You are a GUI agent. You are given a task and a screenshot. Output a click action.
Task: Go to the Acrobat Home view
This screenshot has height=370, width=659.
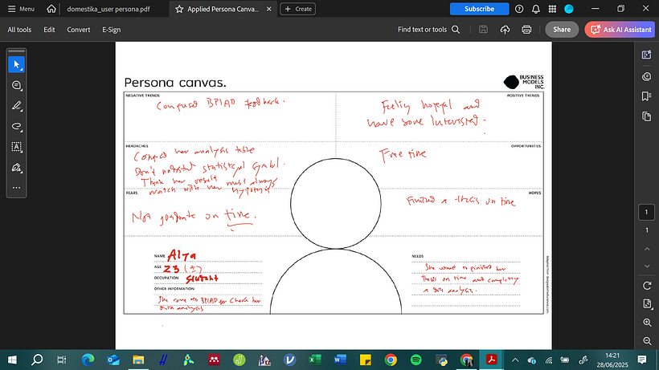pyautogui.click(x=51, y=9)
